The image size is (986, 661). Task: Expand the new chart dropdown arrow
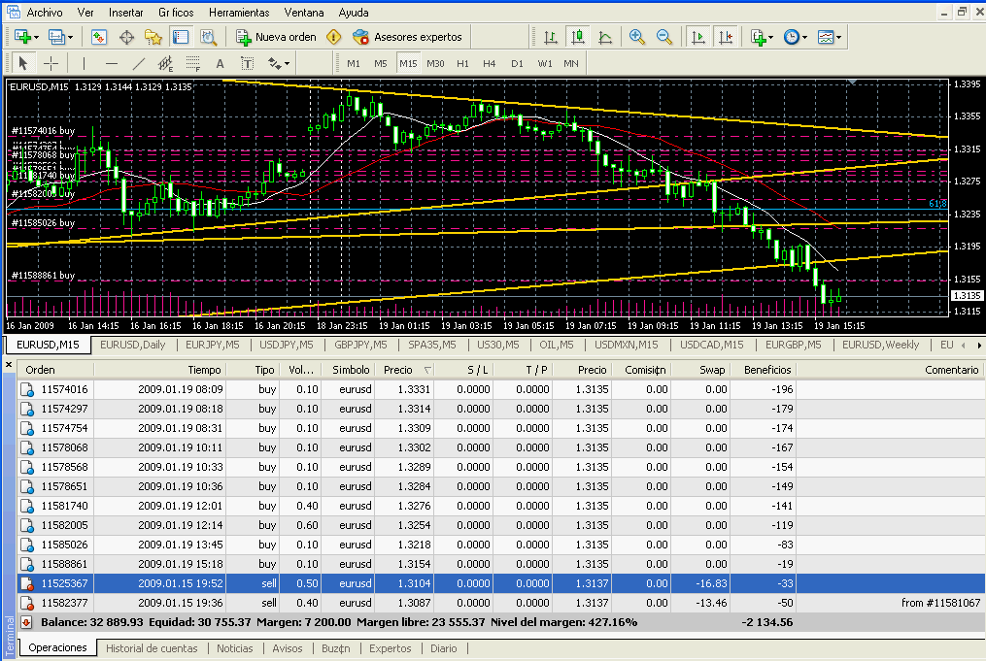(x=37, y=37)
